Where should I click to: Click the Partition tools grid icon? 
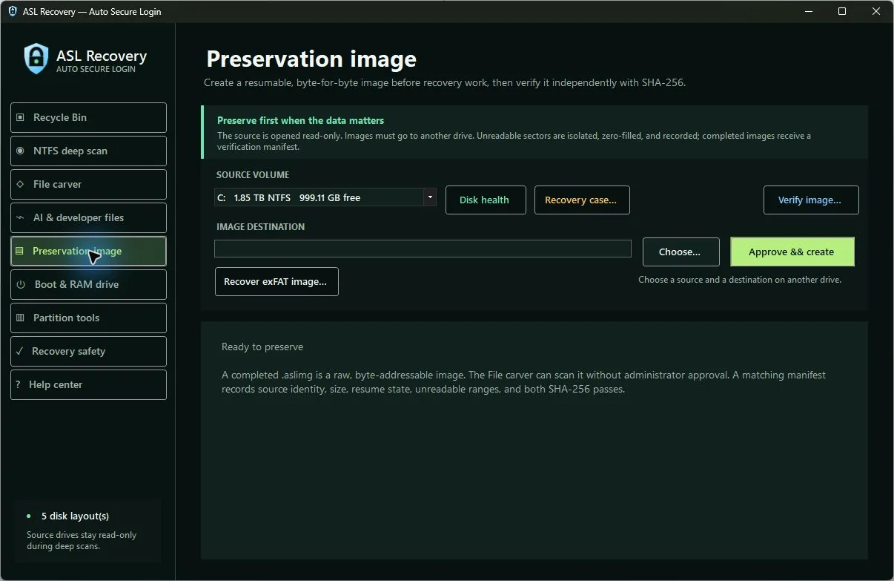click(x=20, y=318)
